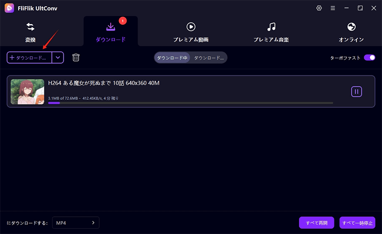Screen dimensions: 382x234
Task: Select the ダウンロード tab
Action: point(110,32)
